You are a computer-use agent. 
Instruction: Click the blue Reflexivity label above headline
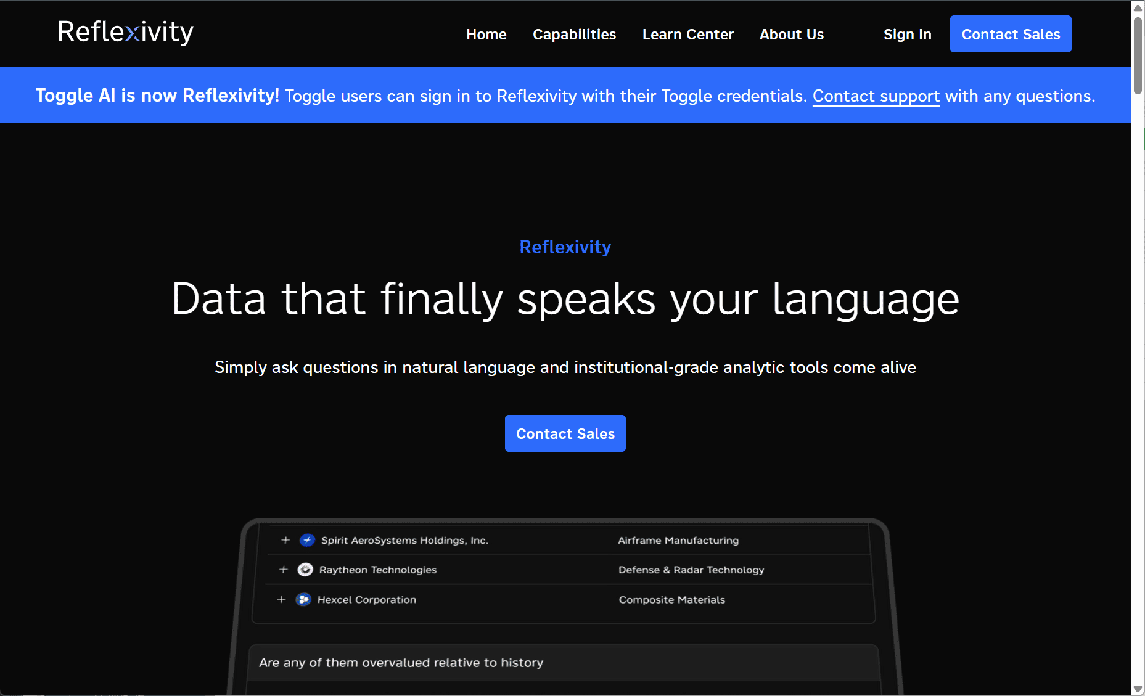[x=565, y=247]
